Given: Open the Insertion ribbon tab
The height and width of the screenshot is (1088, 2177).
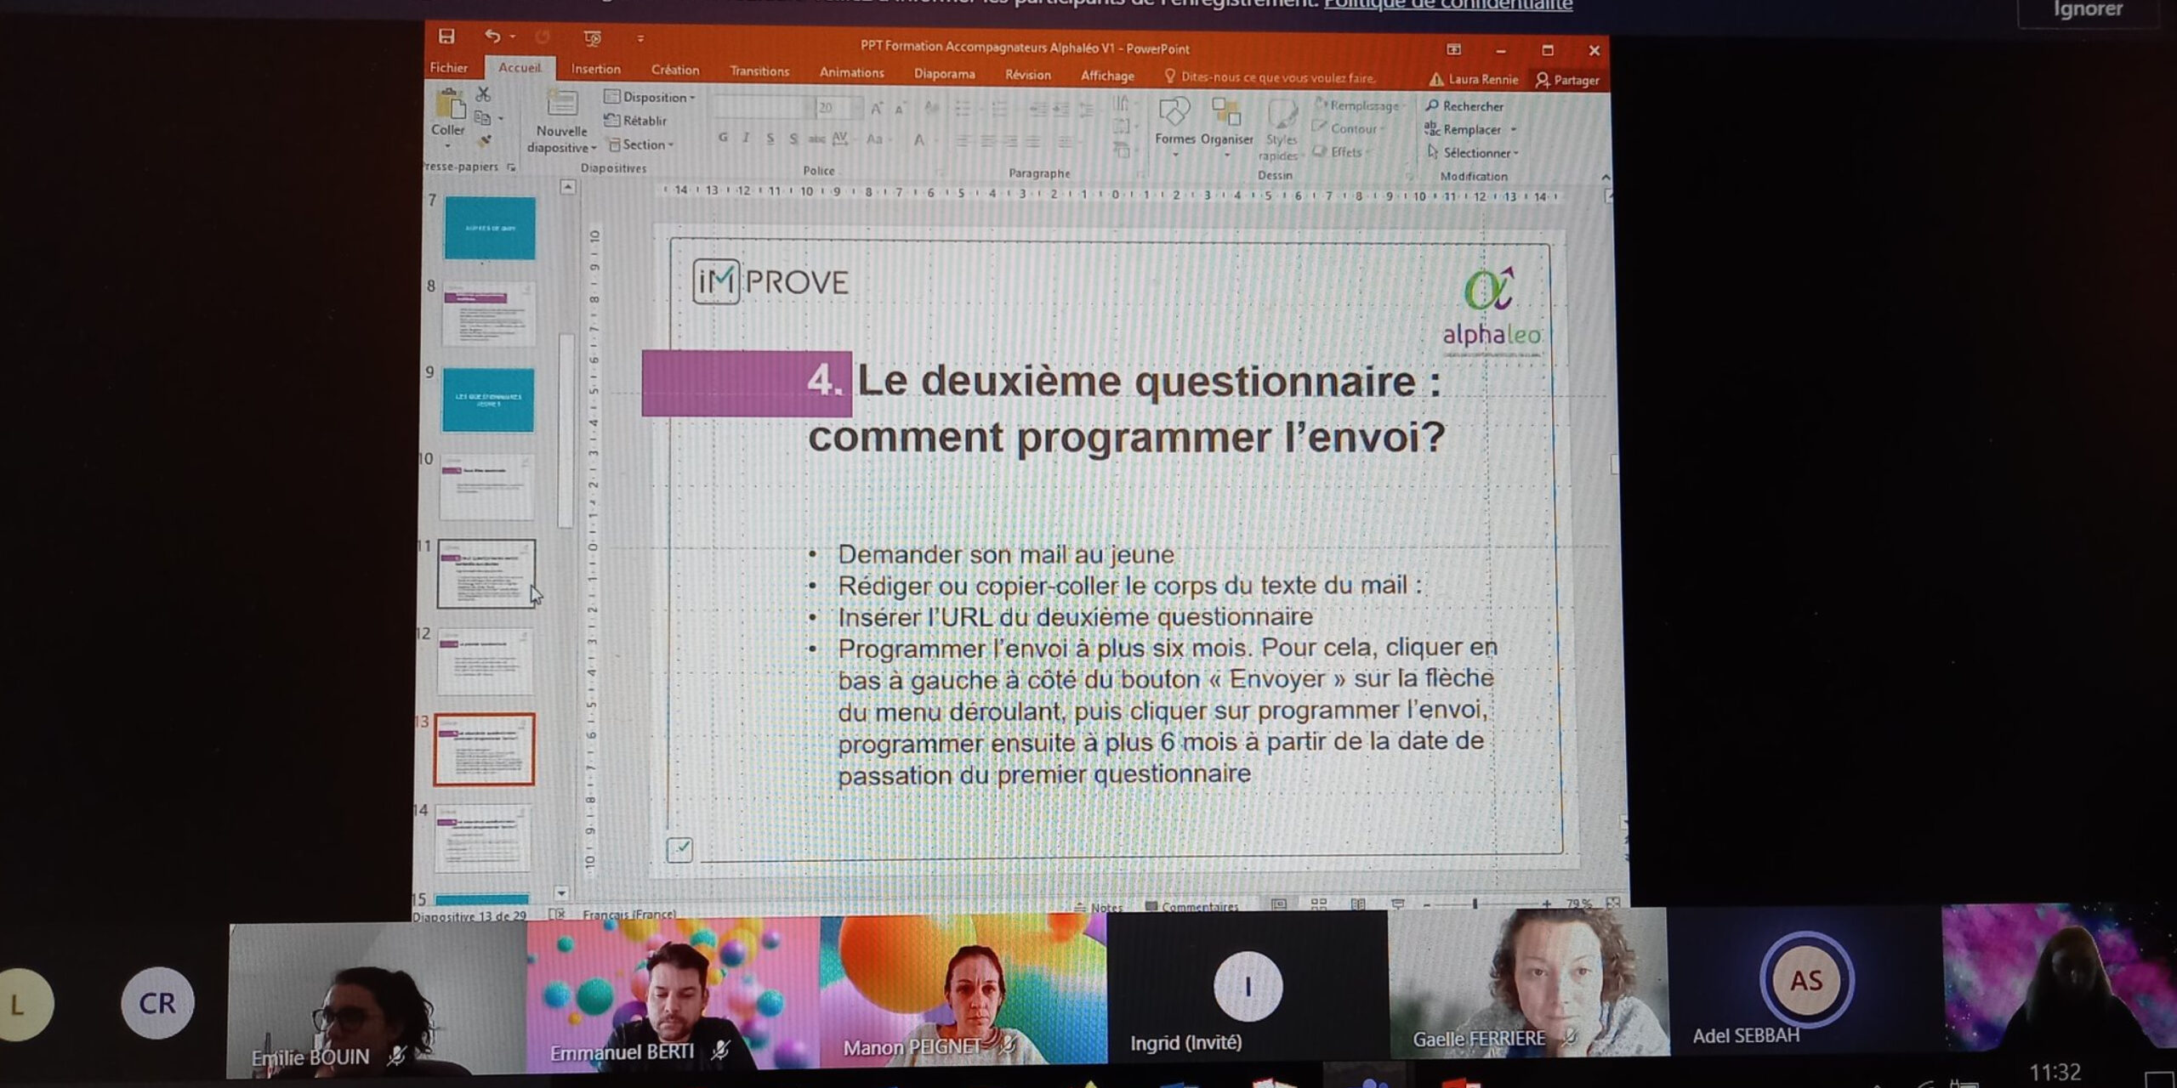Looking at the screenshot, I should (595, 70).
